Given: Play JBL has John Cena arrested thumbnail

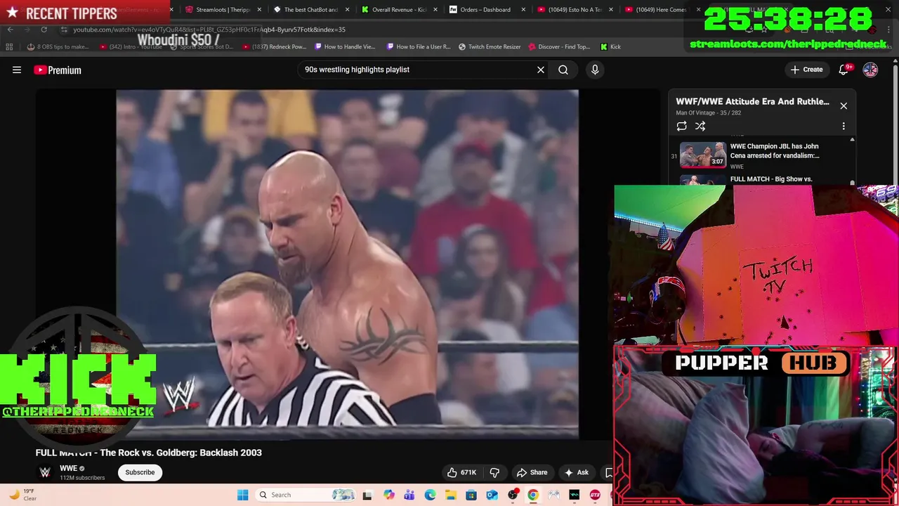Looking at the screenshot, I should coord(703,155).
